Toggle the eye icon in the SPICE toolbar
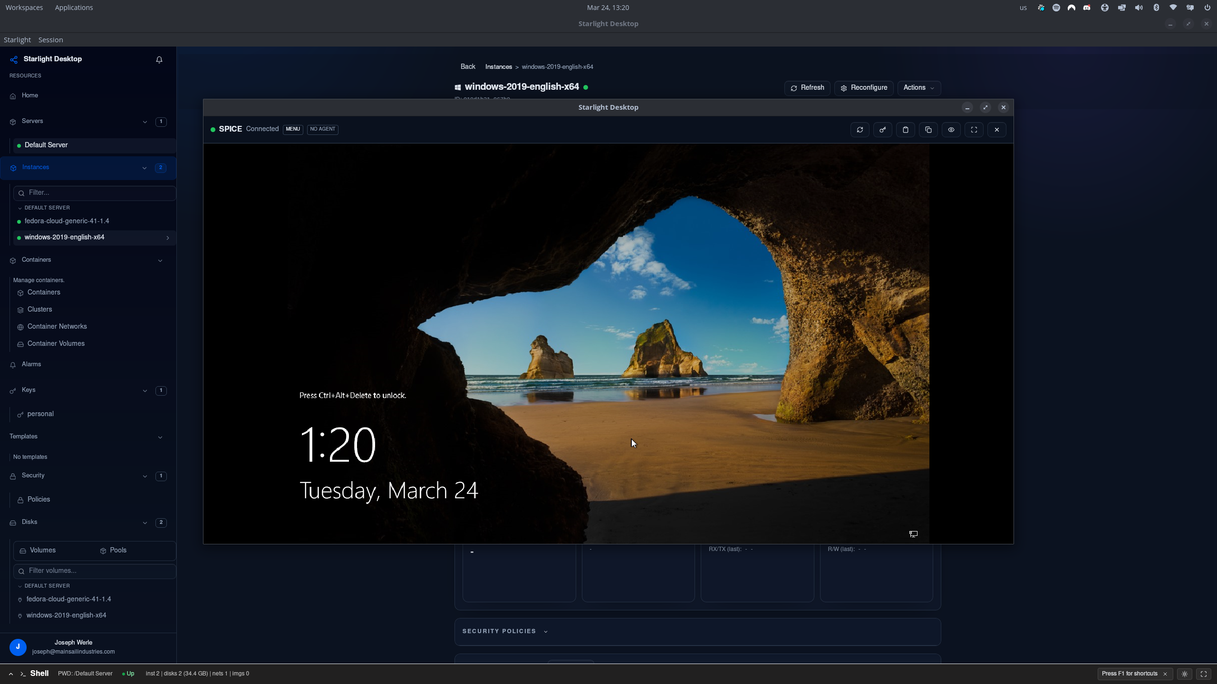Image resolution: width=1217 pixels, height=684 pixels. pyautogui.click(x=951, y=130)
